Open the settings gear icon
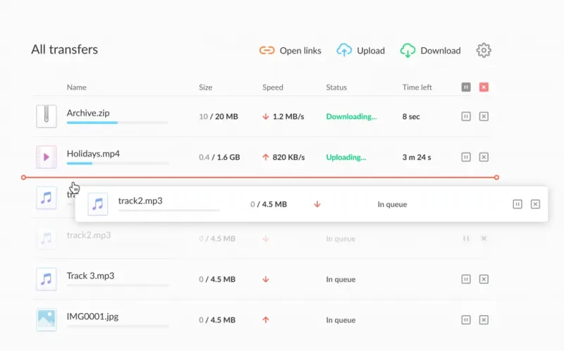 click(x=484, y=50)
